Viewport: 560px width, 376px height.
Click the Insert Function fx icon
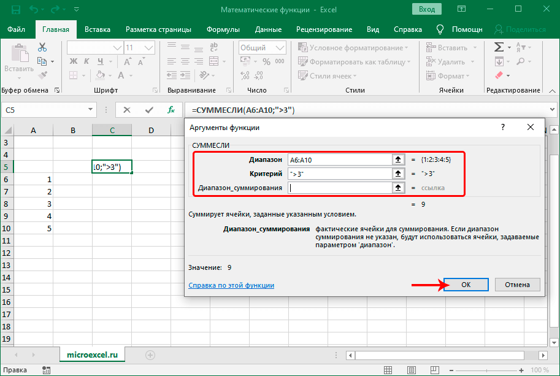point(172,110)
